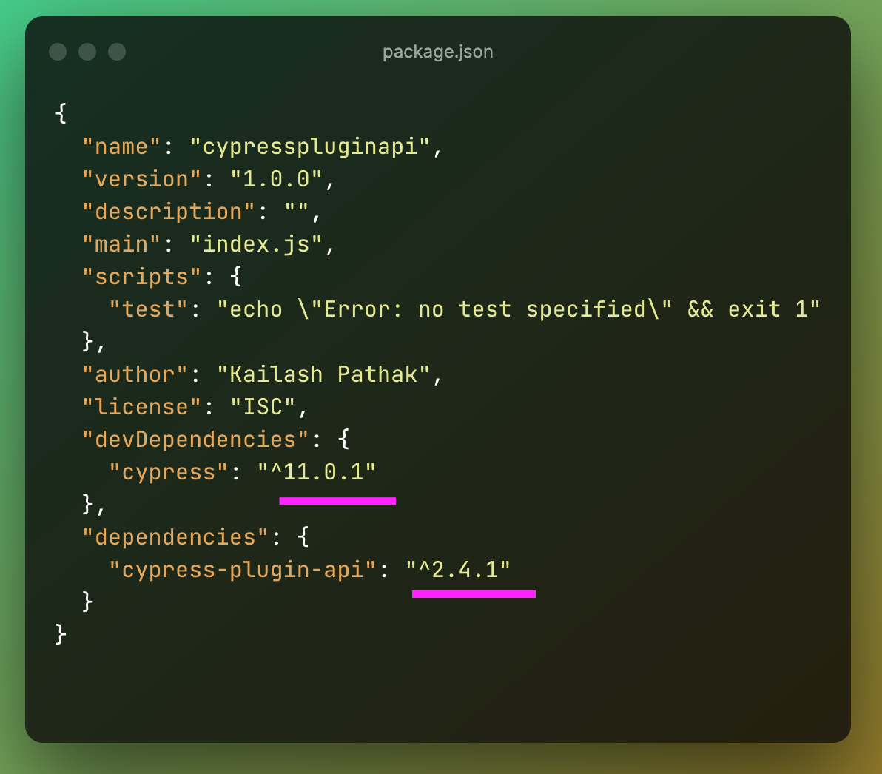This screenshot has height=774, width=882.
Task: Click the "ISC" license value
Action: pos(263,407)
